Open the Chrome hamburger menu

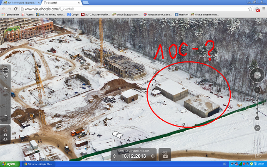click(x=264, y=9)
